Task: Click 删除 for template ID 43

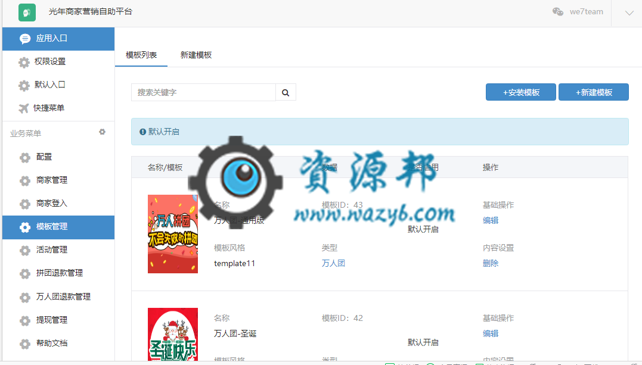Action: coord(491,264)
